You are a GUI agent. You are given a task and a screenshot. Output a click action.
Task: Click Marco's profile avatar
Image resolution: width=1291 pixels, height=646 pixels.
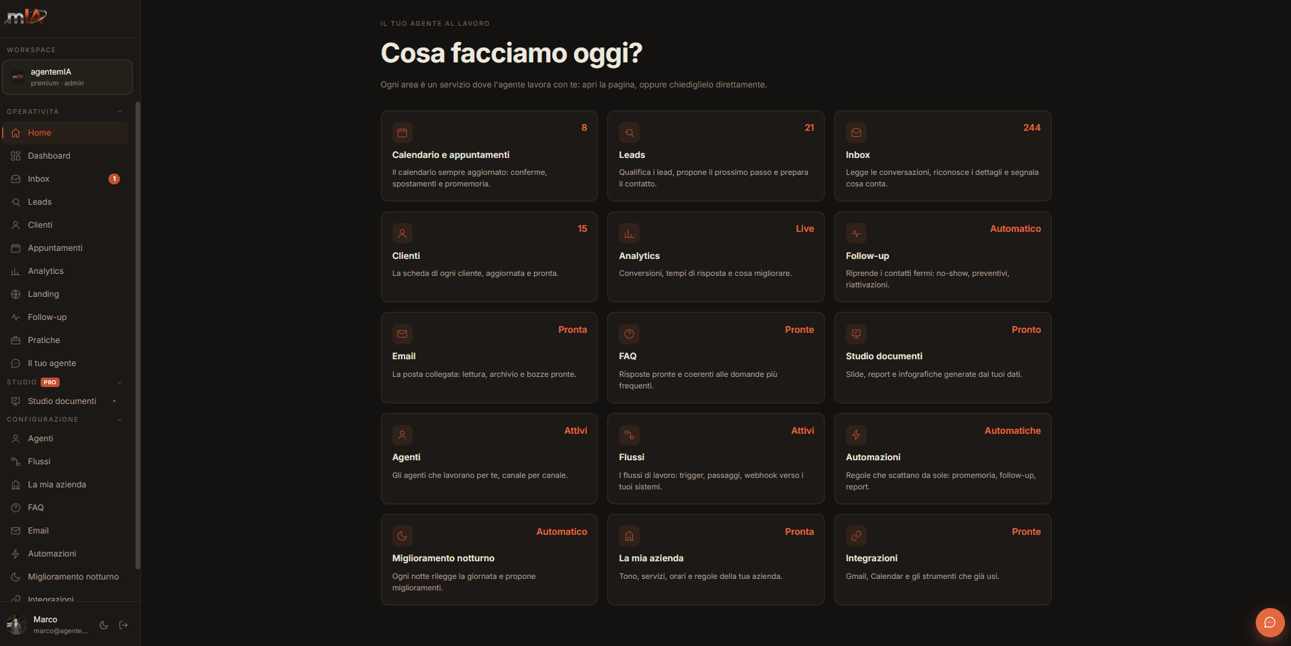click(16, 625)
